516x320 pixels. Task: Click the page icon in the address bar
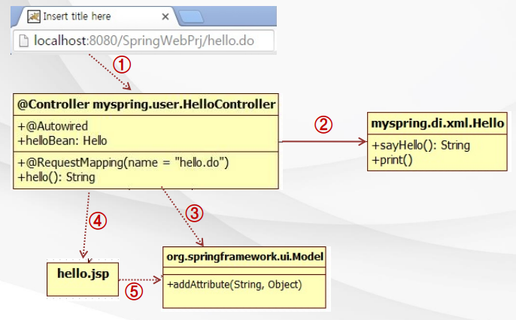(24, 41)
